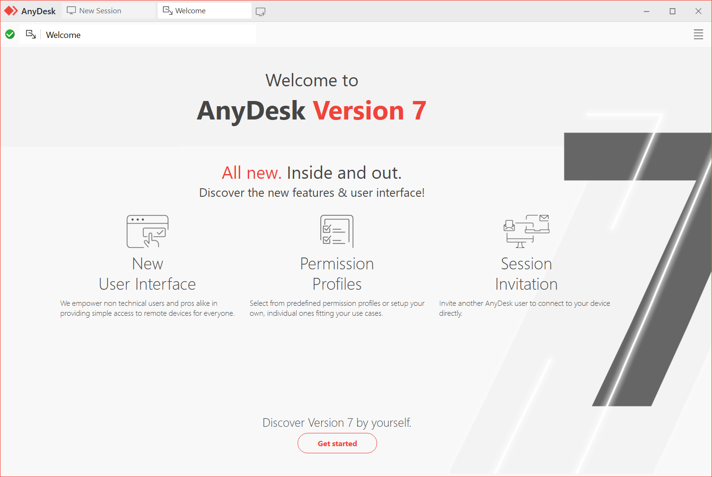Click the 'All new. Inside and out.' headline
The width and height of the screenshot is (712, 477).
click(312, 173)
